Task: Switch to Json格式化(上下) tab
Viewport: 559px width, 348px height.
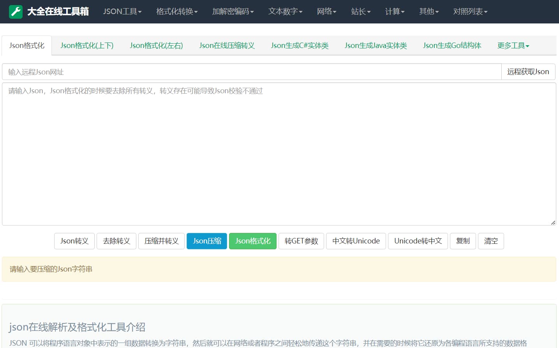Action: (87, 46)
